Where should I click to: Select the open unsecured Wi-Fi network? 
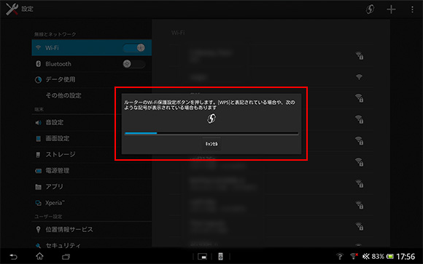click(272, 77)
